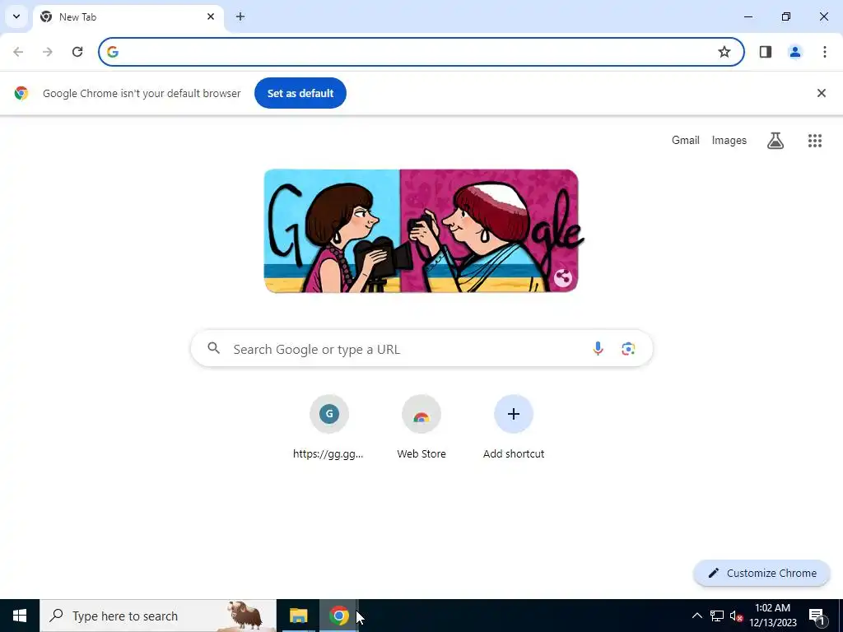Open the Images link
Image resolution: width=843 pixels, height=632 pixels.
(x=729, y=140)
